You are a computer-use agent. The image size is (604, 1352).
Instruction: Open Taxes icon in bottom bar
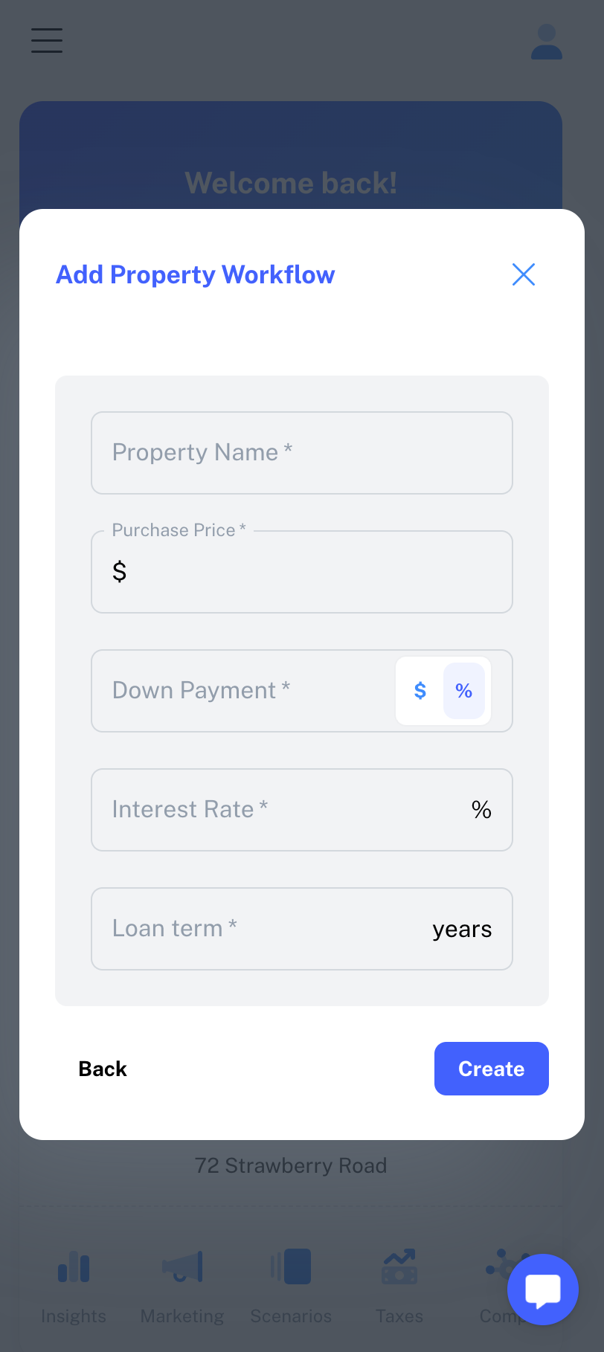coord(399,1267)
